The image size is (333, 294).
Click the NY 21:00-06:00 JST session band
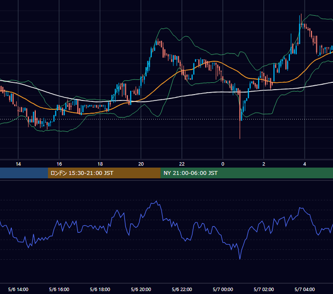coord(246,173)
